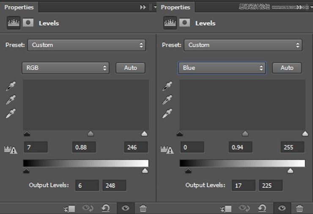Open Blue channel dropdown
Screen dimensions: 313x214
(x=222, y=68)
